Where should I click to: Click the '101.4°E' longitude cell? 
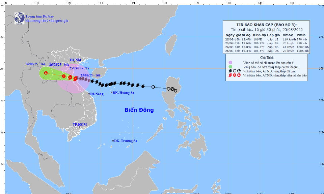(259, 51)
